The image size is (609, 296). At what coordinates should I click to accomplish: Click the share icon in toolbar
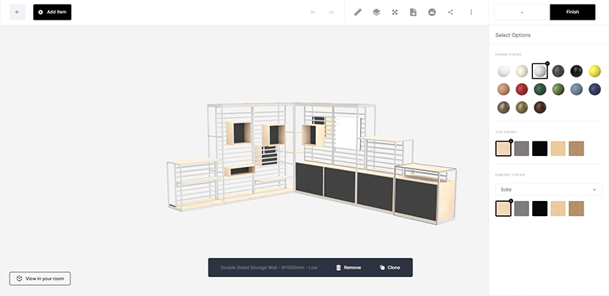pyautogui.click(x=450, y=12)
